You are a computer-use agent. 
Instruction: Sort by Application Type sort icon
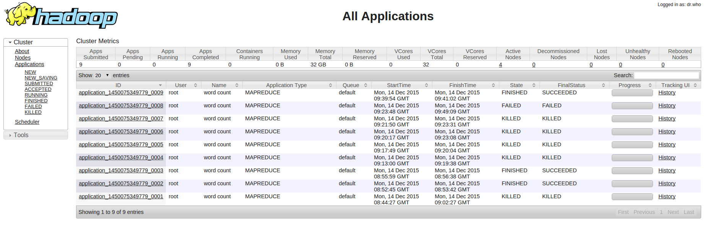[330, 85]
